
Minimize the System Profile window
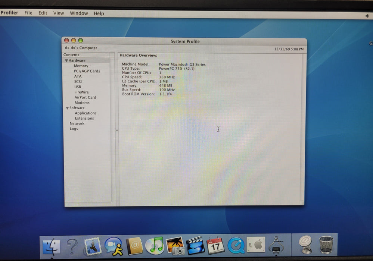pos(74,40)
